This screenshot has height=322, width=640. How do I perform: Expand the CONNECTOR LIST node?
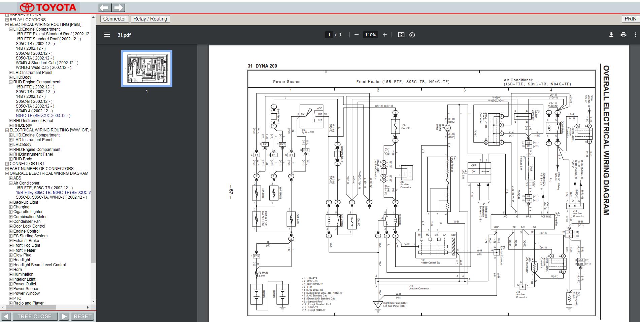(x=7, y=164)
